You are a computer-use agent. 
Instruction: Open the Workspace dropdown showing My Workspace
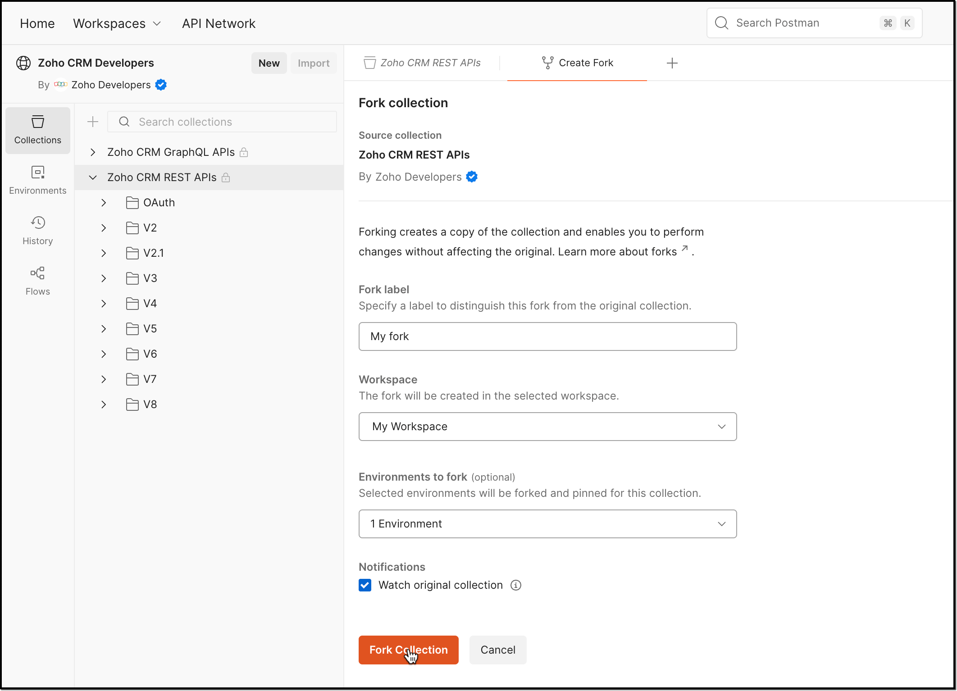(x=547, y=426)
